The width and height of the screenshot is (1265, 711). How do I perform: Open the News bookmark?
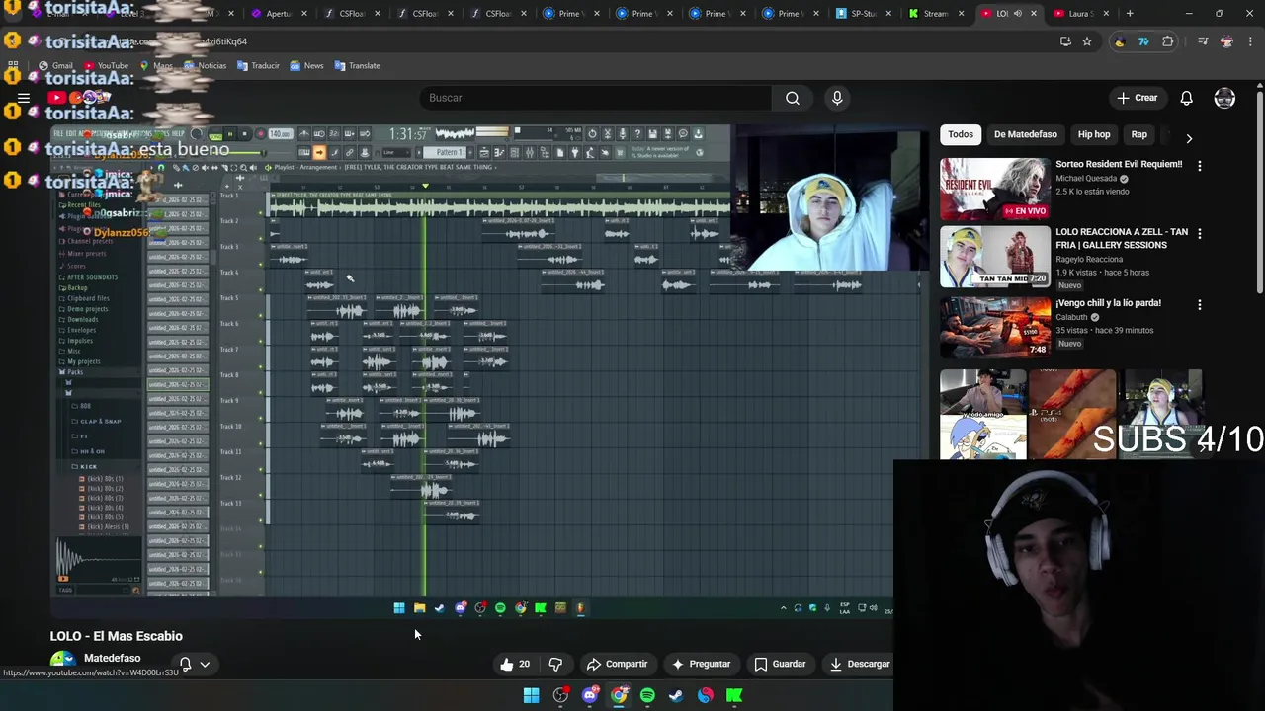pos(305,65)
